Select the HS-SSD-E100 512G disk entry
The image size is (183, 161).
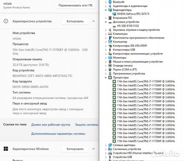point(128,26)
